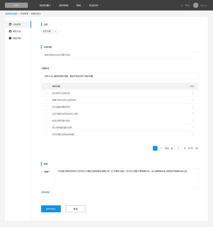This screenshot has width=213, height=227.
Task: Add a new tag with the plus icon
Action: (61, 31)
